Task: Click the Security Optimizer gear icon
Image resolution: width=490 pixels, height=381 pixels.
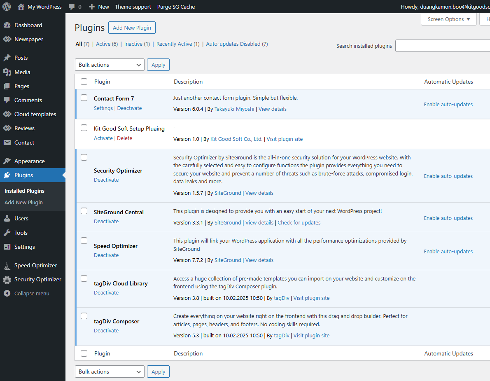Action: click(x=7, y=280)
